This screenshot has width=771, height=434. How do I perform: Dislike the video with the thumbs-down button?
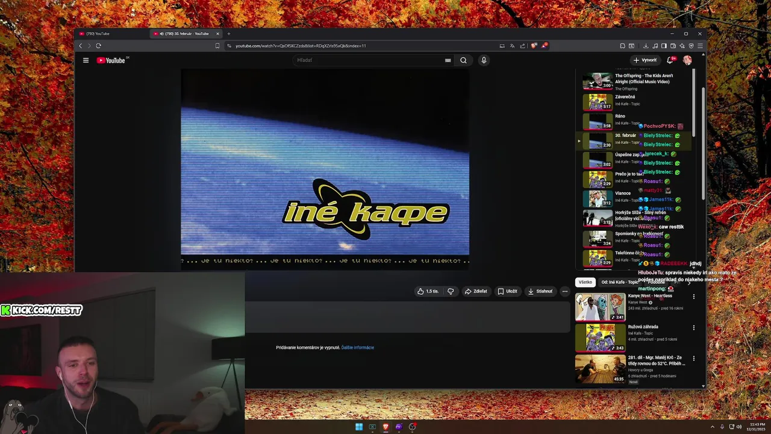tap(451, 291)
